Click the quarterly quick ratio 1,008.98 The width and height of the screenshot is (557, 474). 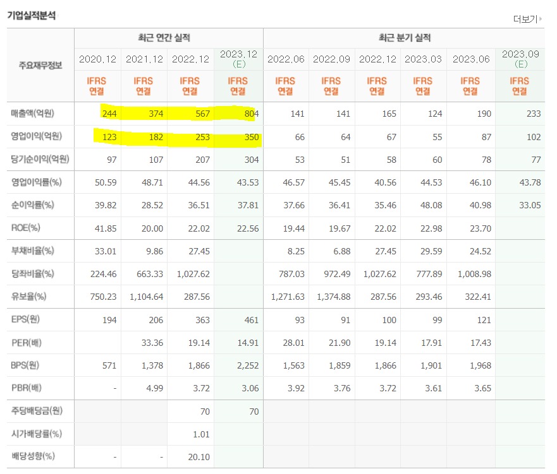pos(474,274)
